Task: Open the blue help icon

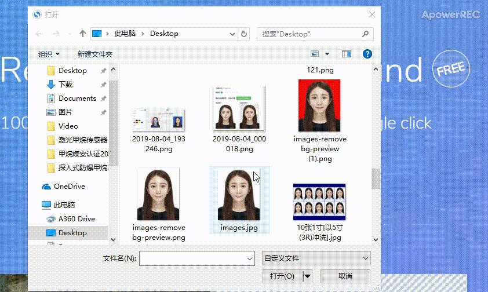Action: click(367, 54)
